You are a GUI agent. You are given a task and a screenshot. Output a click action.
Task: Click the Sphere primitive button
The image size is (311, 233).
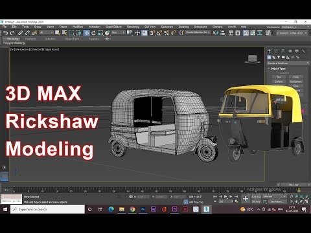(x=279, y=82)
